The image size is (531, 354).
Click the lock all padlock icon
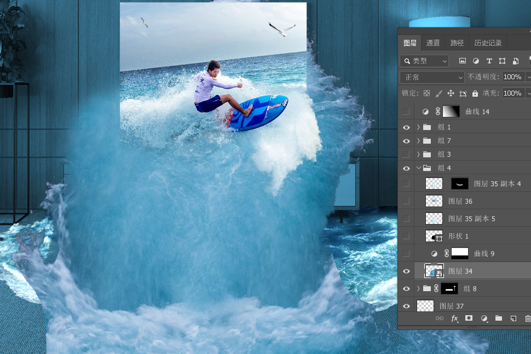(x=475, y=93)
